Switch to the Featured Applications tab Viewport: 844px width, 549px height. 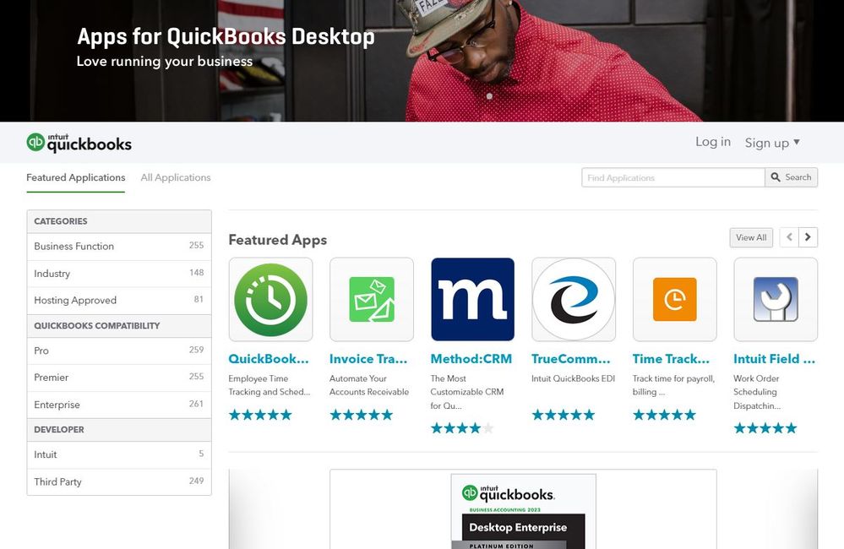click(x=75, y=177)
